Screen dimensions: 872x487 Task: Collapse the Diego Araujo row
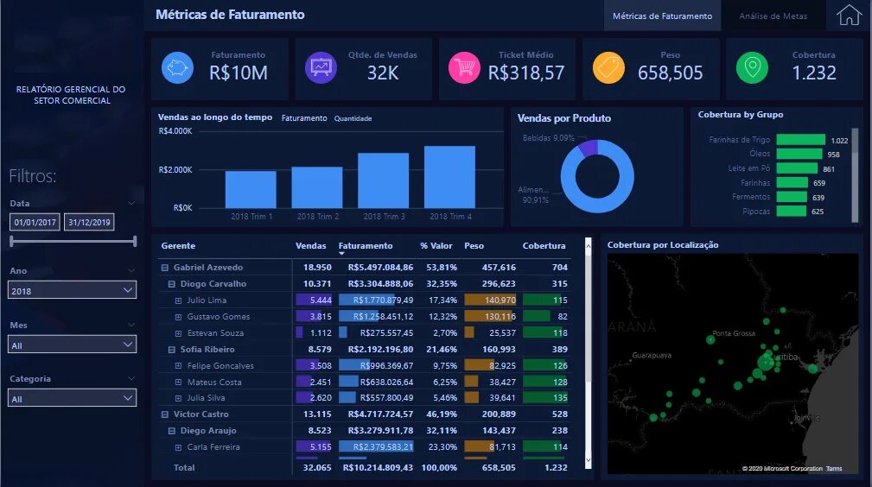(172, 431)
